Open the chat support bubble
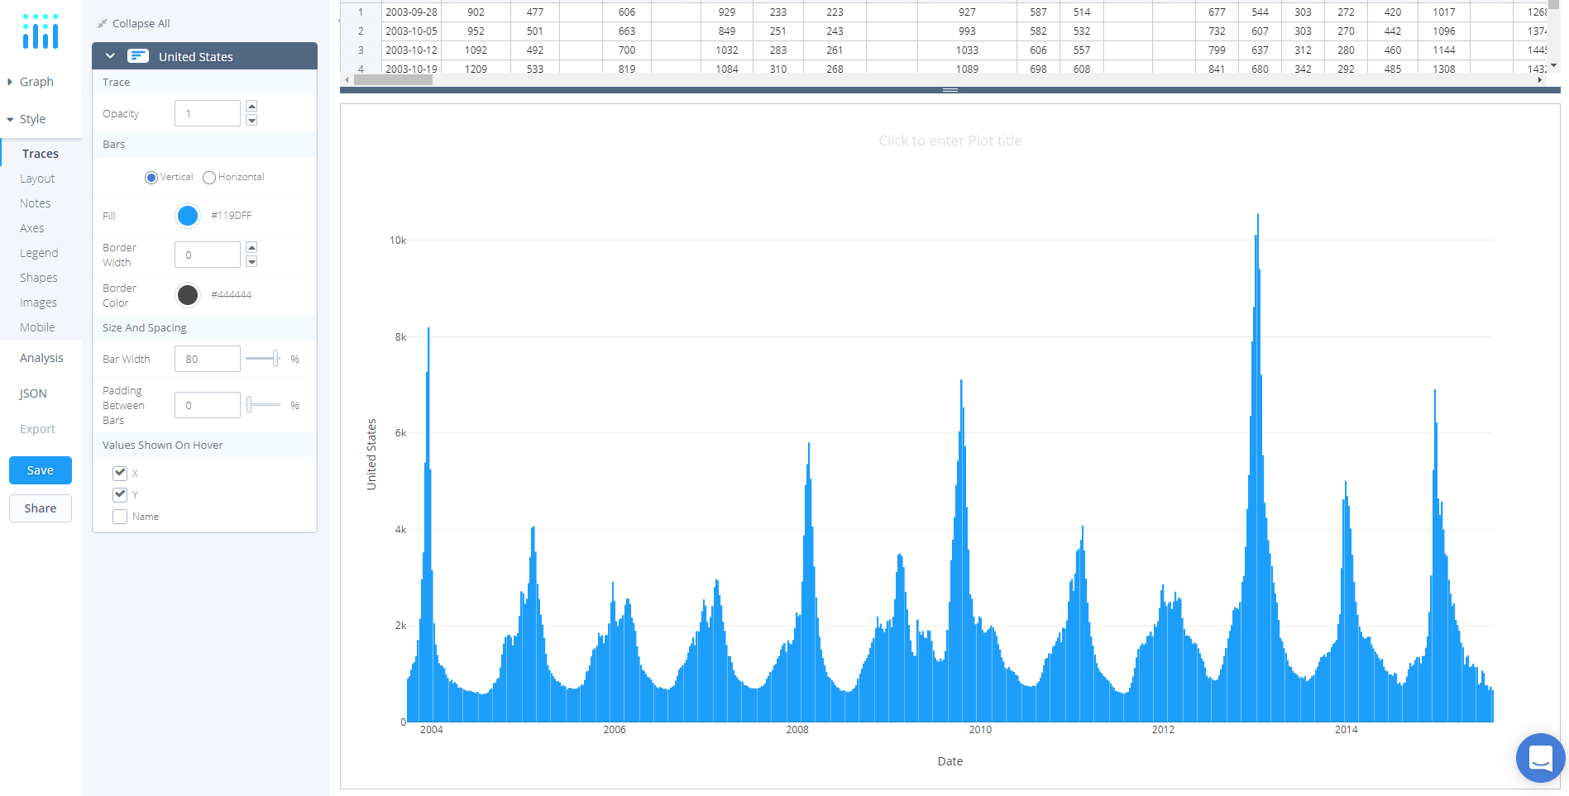 point(1540,757)
